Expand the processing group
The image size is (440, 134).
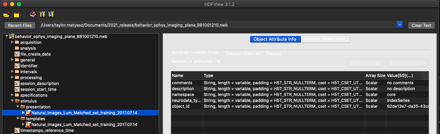(x=12, y=77)
